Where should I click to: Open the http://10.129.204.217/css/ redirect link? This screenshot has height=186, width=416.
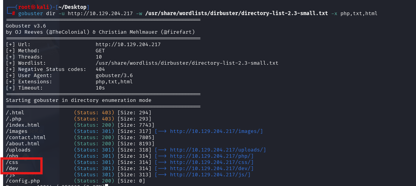[211, 162]
